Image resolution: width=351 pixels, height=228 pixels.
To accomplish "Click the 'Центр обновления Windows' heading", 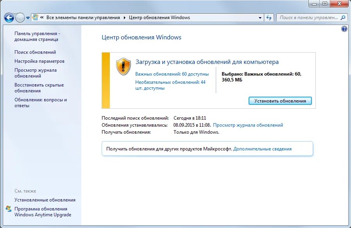I will tap(141, 37).
